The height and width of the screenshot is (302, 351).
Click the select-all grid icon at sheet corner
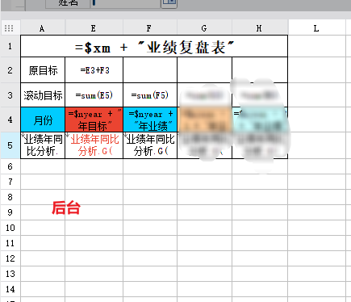(9, 28)
